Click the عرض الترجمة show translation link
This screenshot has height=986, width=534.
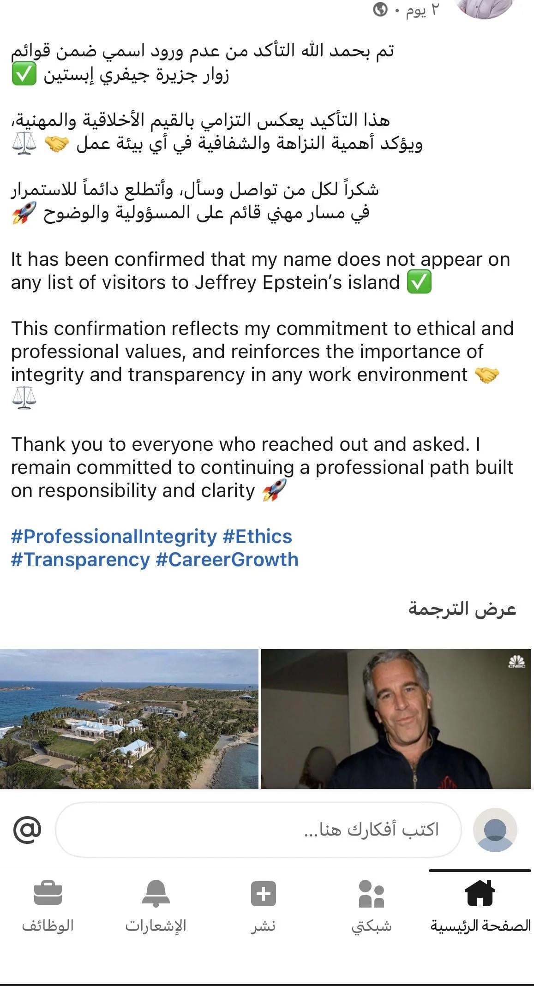[x=462, y=609]
